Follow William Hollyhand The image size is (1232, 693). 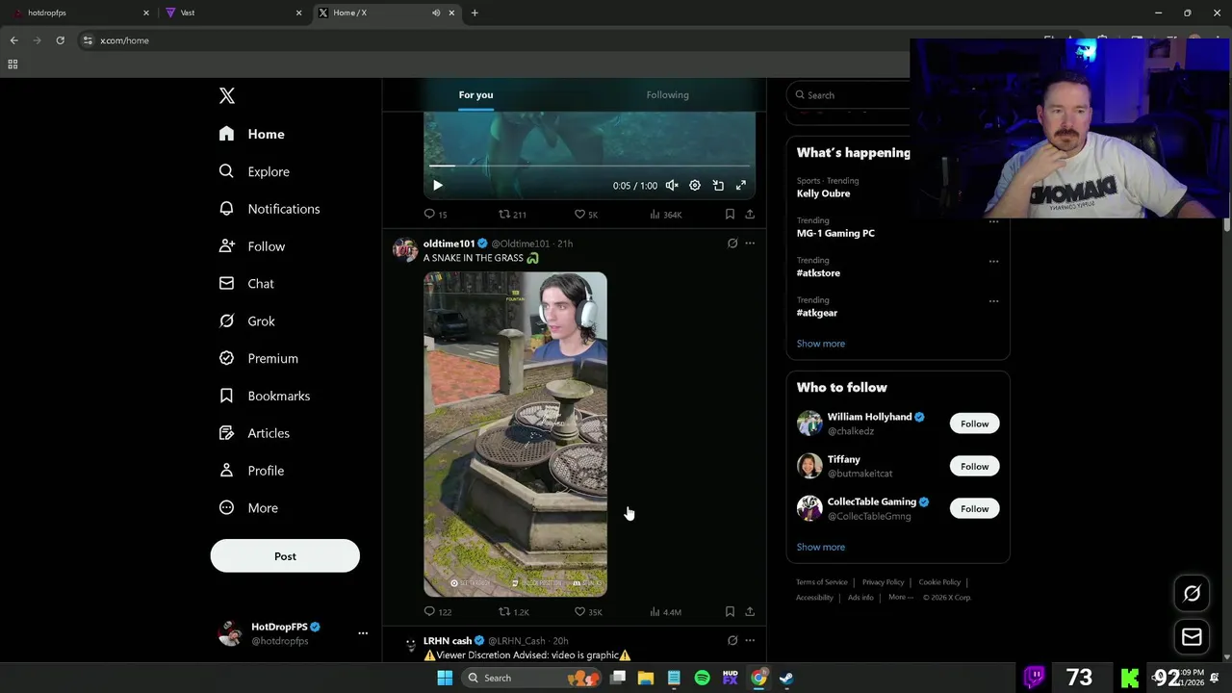974,423
